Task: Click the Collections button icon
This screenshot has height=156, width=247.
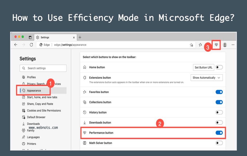Action: (84, 102)
